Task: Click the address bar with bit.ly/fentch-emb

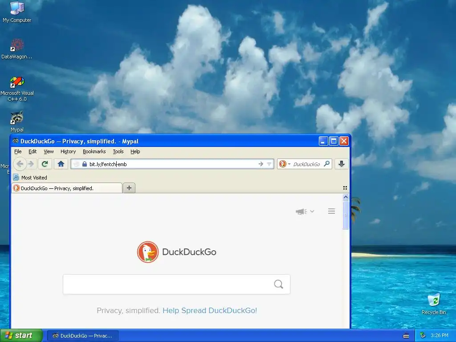Action: 173,164
